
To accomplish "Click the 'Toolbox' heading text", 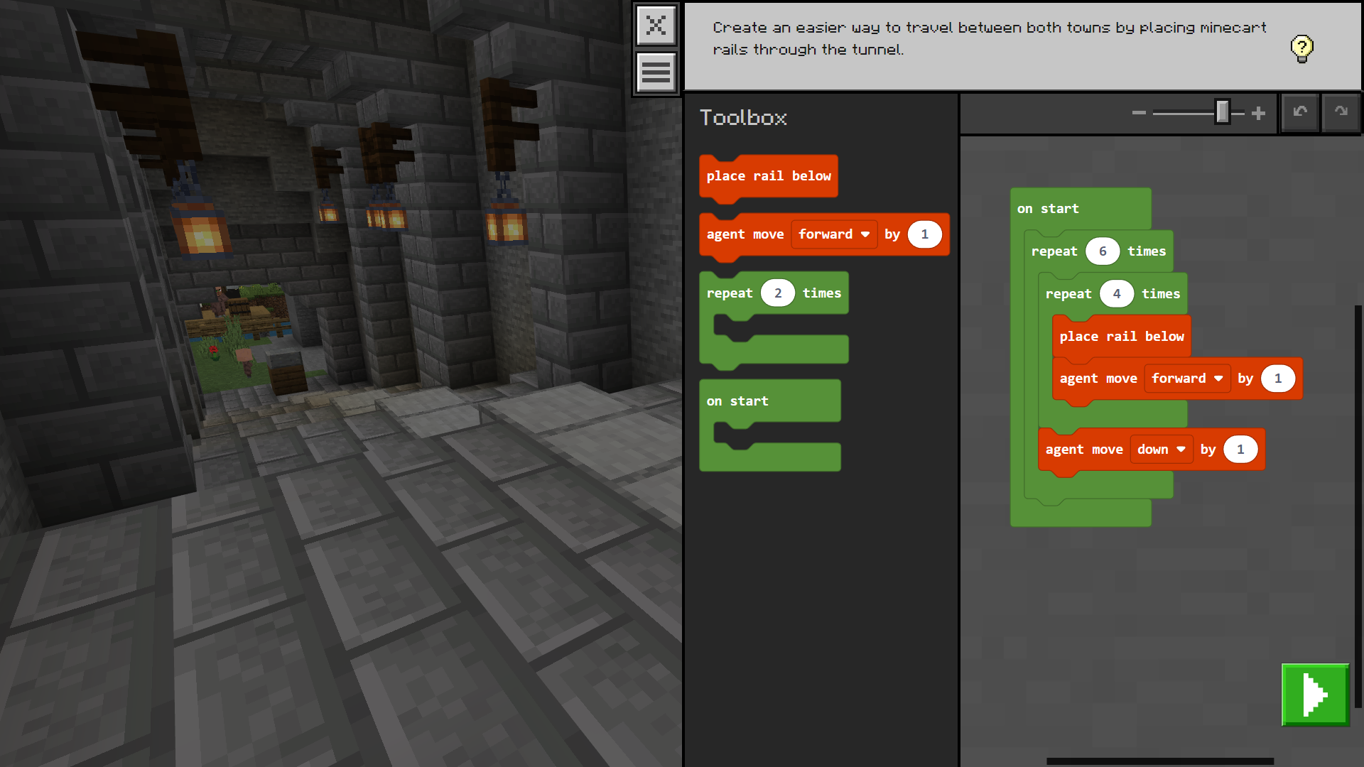I will (x=743, y=117).
